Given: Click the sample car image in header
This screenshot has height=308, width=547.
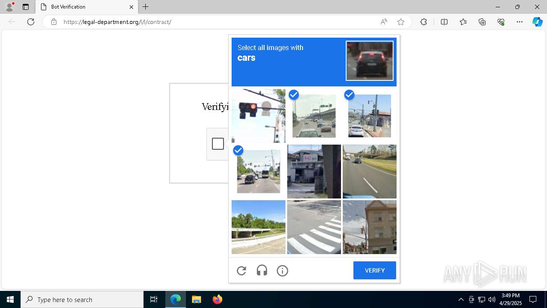Looking at the screenshot, I should point(370,61).
